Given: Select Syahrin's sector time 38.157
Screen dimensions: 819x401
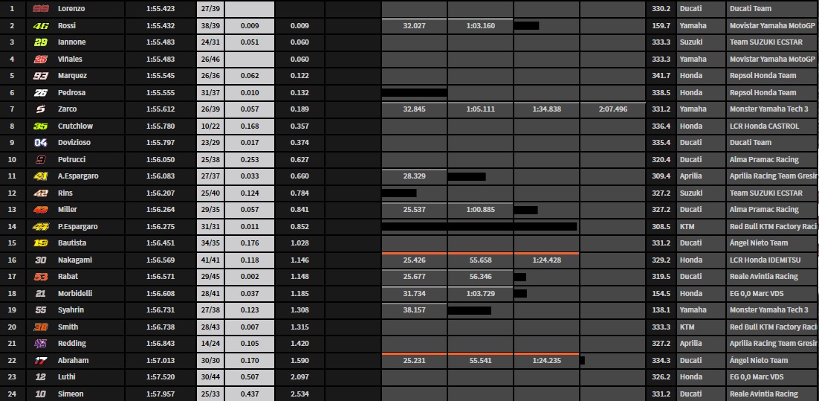Looking at the screenshot, I should point(414,310).
